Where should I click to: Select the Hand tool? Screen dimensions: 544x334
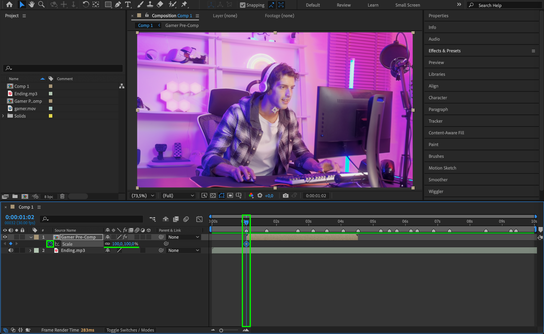(31, 5)
